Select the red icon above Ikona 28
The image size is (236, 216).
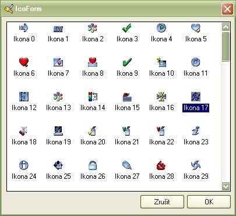coord(161,165)
